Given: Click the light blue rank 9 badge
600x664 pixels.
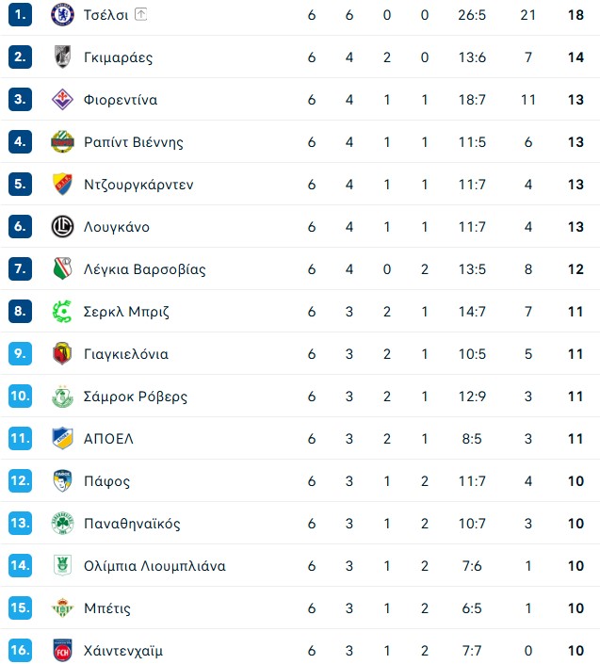Looking at the screenshot, I should pos(20,353).
